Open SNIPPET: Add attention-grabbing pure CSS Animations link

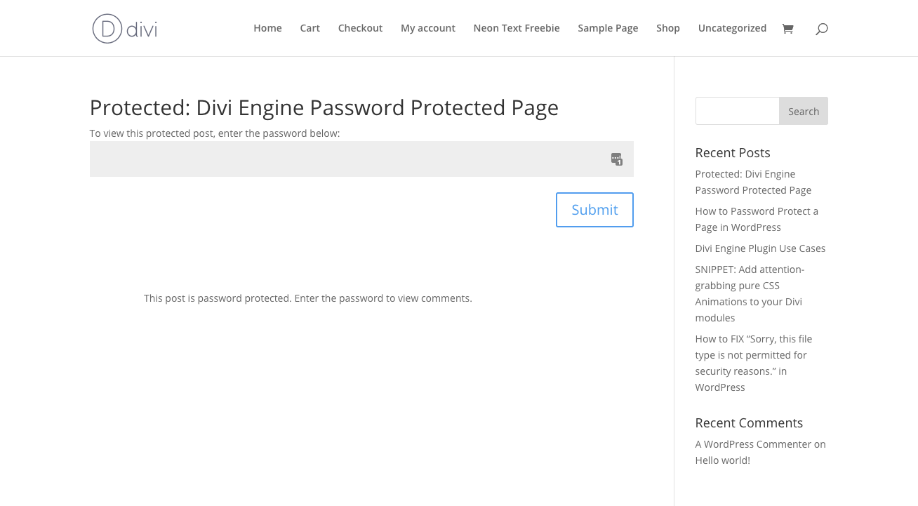pyautogui.click(x=750, y=293)
